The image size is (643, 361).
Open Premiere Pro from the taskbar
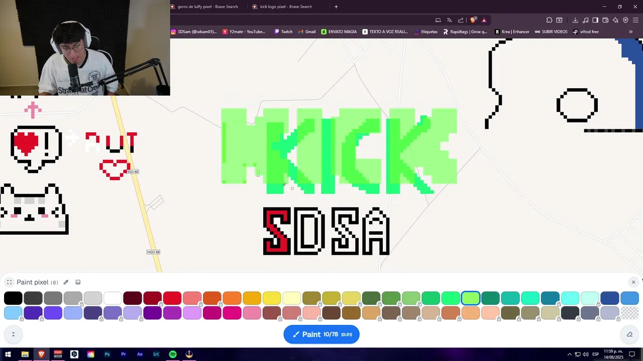(124, 354)
